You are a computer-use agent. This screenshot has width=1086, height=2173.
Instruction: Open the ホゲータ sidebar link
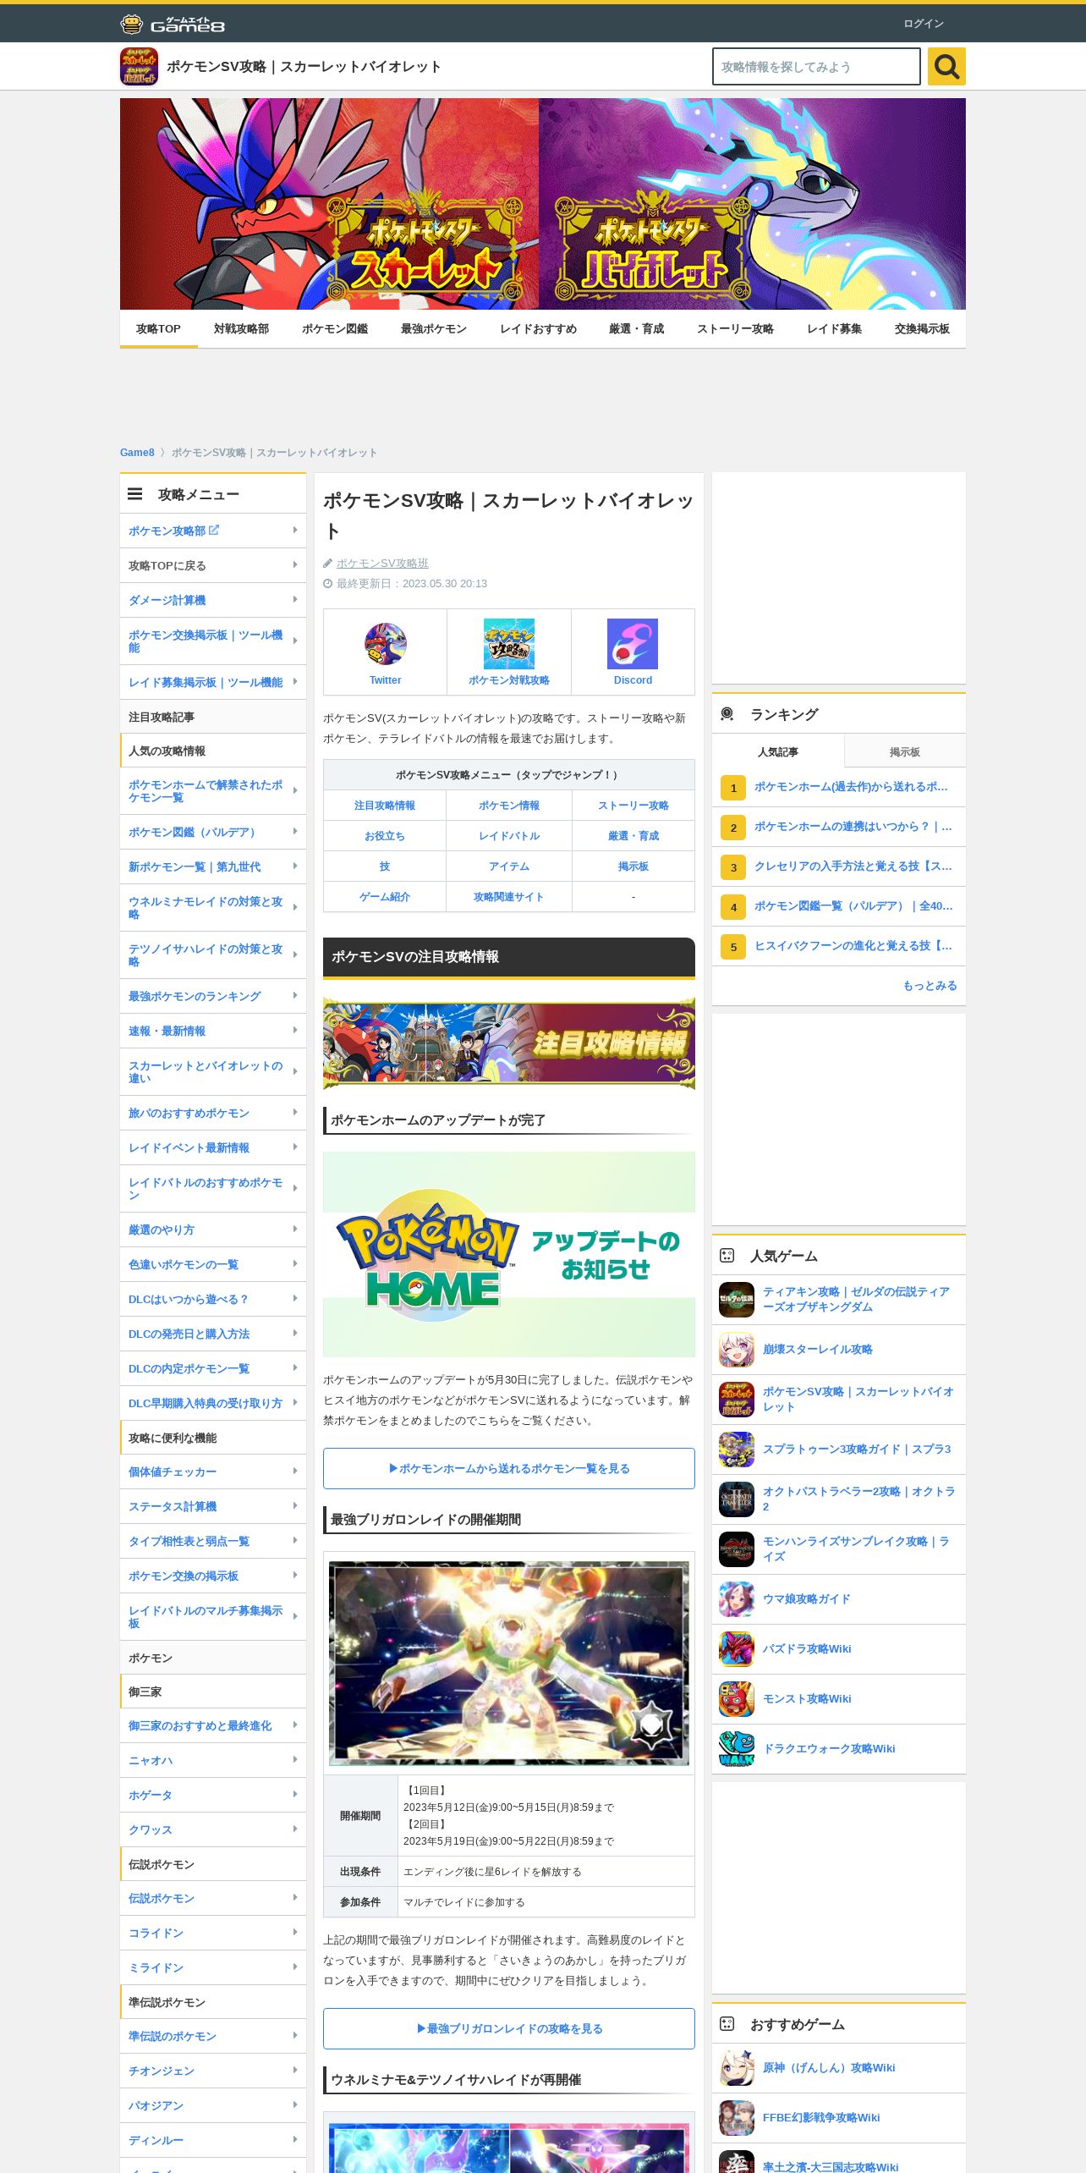[x=213, y=1795]
